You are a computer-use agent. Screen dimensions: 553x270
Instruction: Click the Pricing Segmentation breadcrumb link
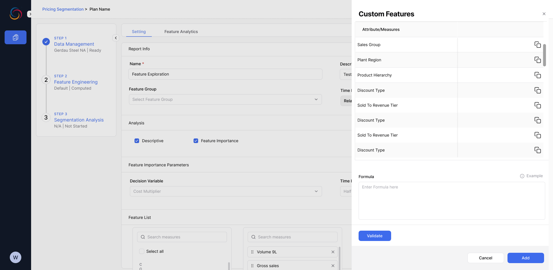(x=63, y=9)
